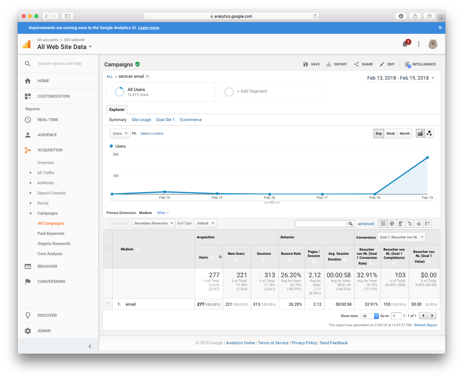Open Paid Keywords report
This screenshot has height=379, width=463.
click(51, 234)
